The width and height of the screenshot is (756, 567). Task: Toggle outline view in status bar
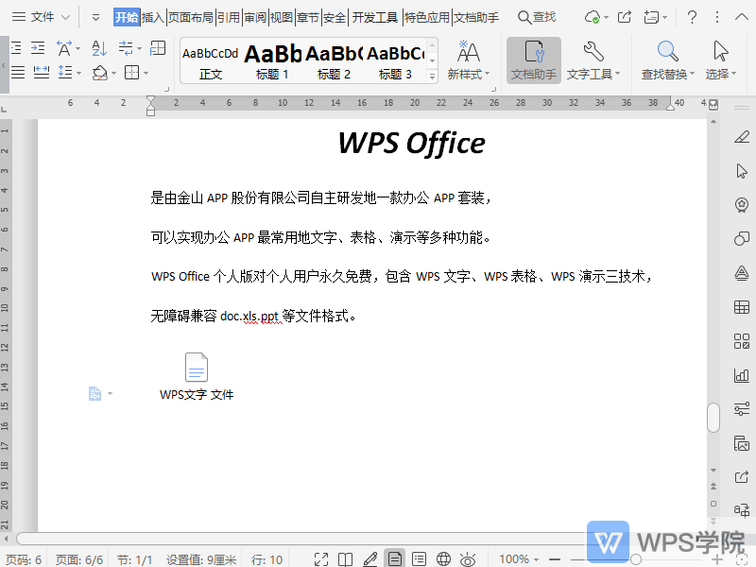pyautogui.click(x=419, y=558)
